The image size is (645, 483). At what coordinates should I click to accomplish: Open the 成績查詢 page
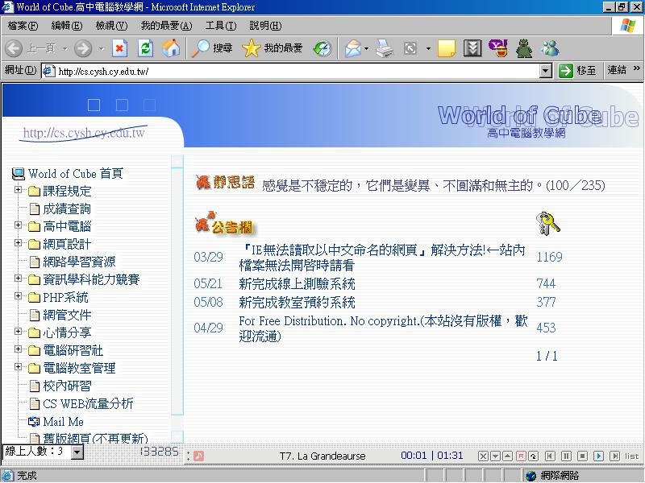point(67,209)
